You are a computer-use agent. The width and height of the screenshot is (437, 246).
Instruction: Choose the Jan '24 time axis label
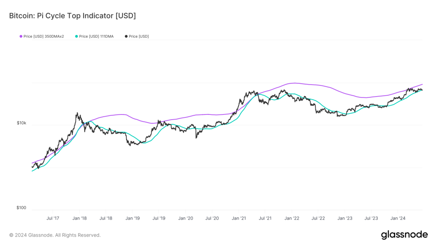pos(398,218)
